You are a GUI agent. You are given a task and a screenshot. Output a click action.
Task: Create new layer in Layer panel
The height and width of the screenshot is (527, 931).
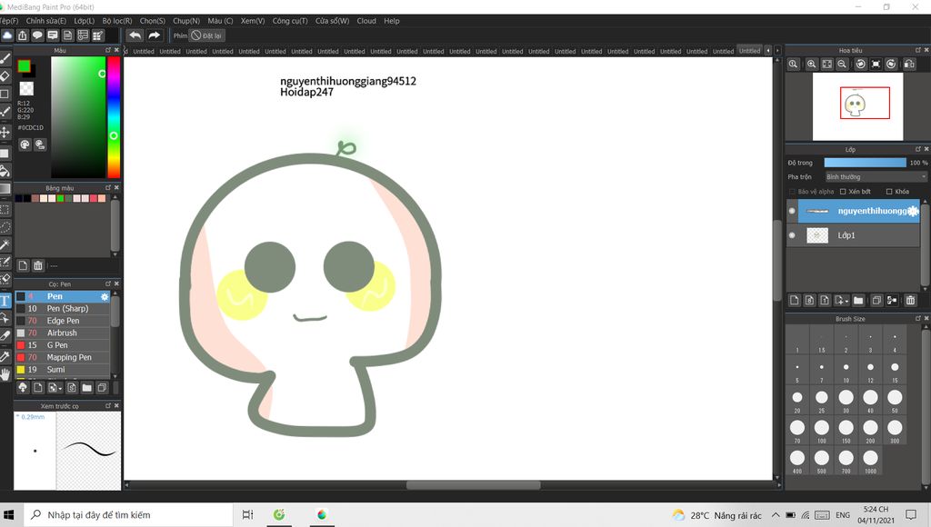click(x=795, y=300)
